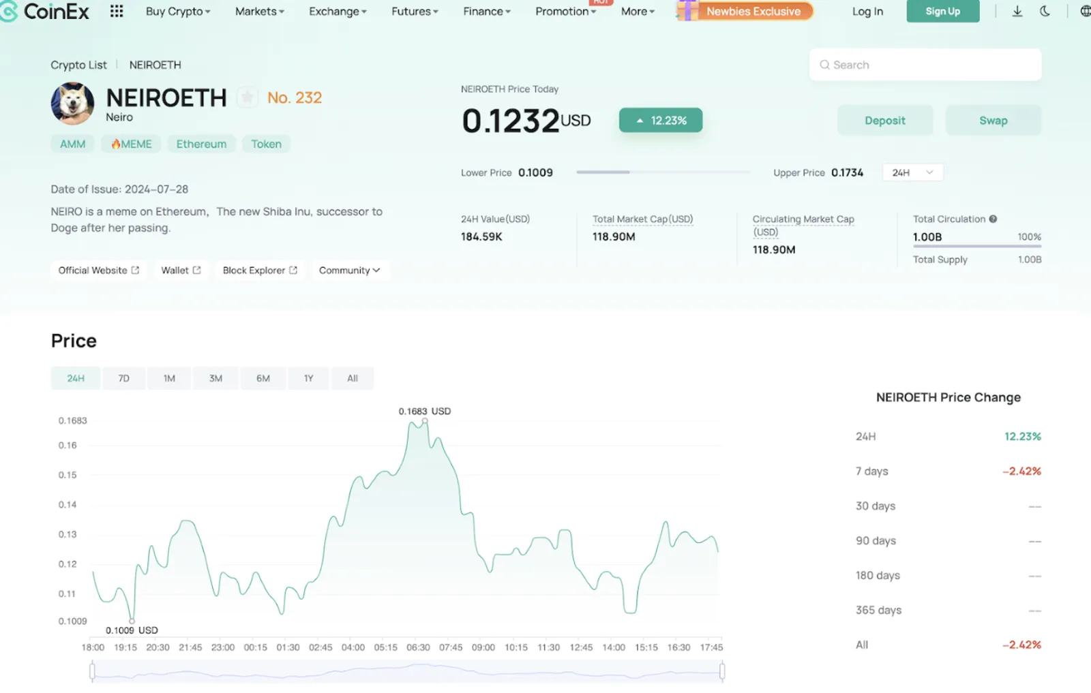Switch to the 1M chart tab
The height and width of the screenshot is (693, 1091).
coord(169,378)
